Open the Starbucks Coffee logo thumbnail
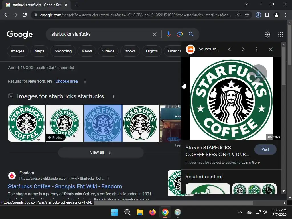Viewport: 292px width, 219px height. 27,123
